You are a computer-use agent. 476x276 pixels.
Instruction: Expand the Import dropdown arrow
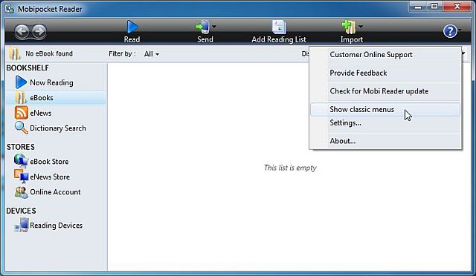pyautogui.click(x=360, y=27)
